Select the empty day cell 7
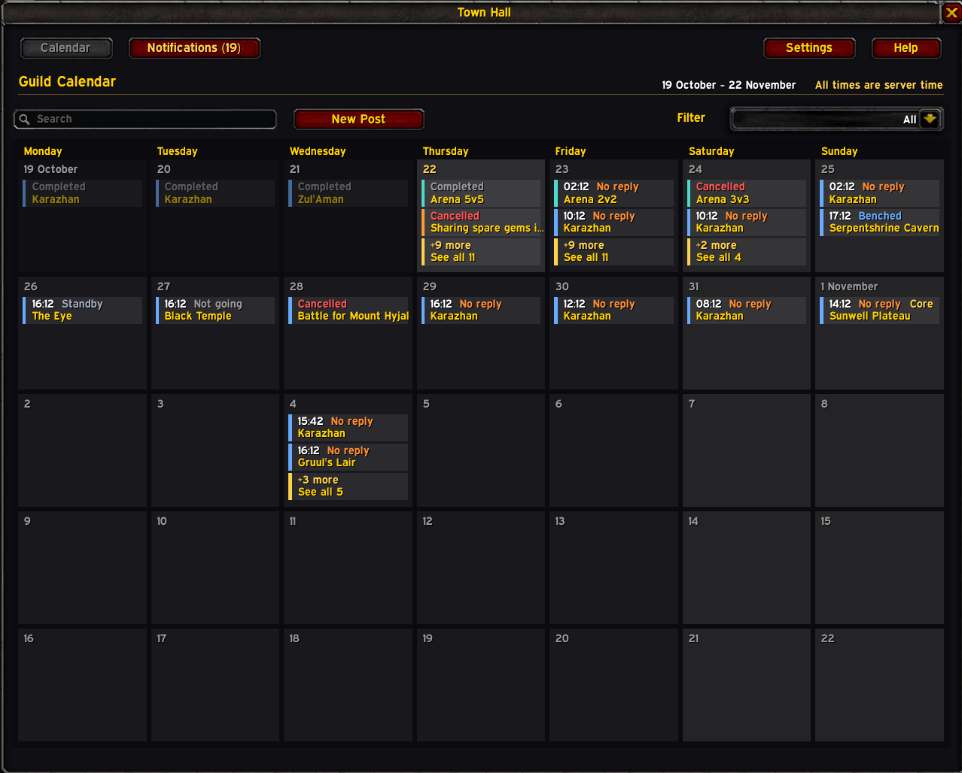Image resolution: width=962 pixels, height=773 pixels. [747, 450]
